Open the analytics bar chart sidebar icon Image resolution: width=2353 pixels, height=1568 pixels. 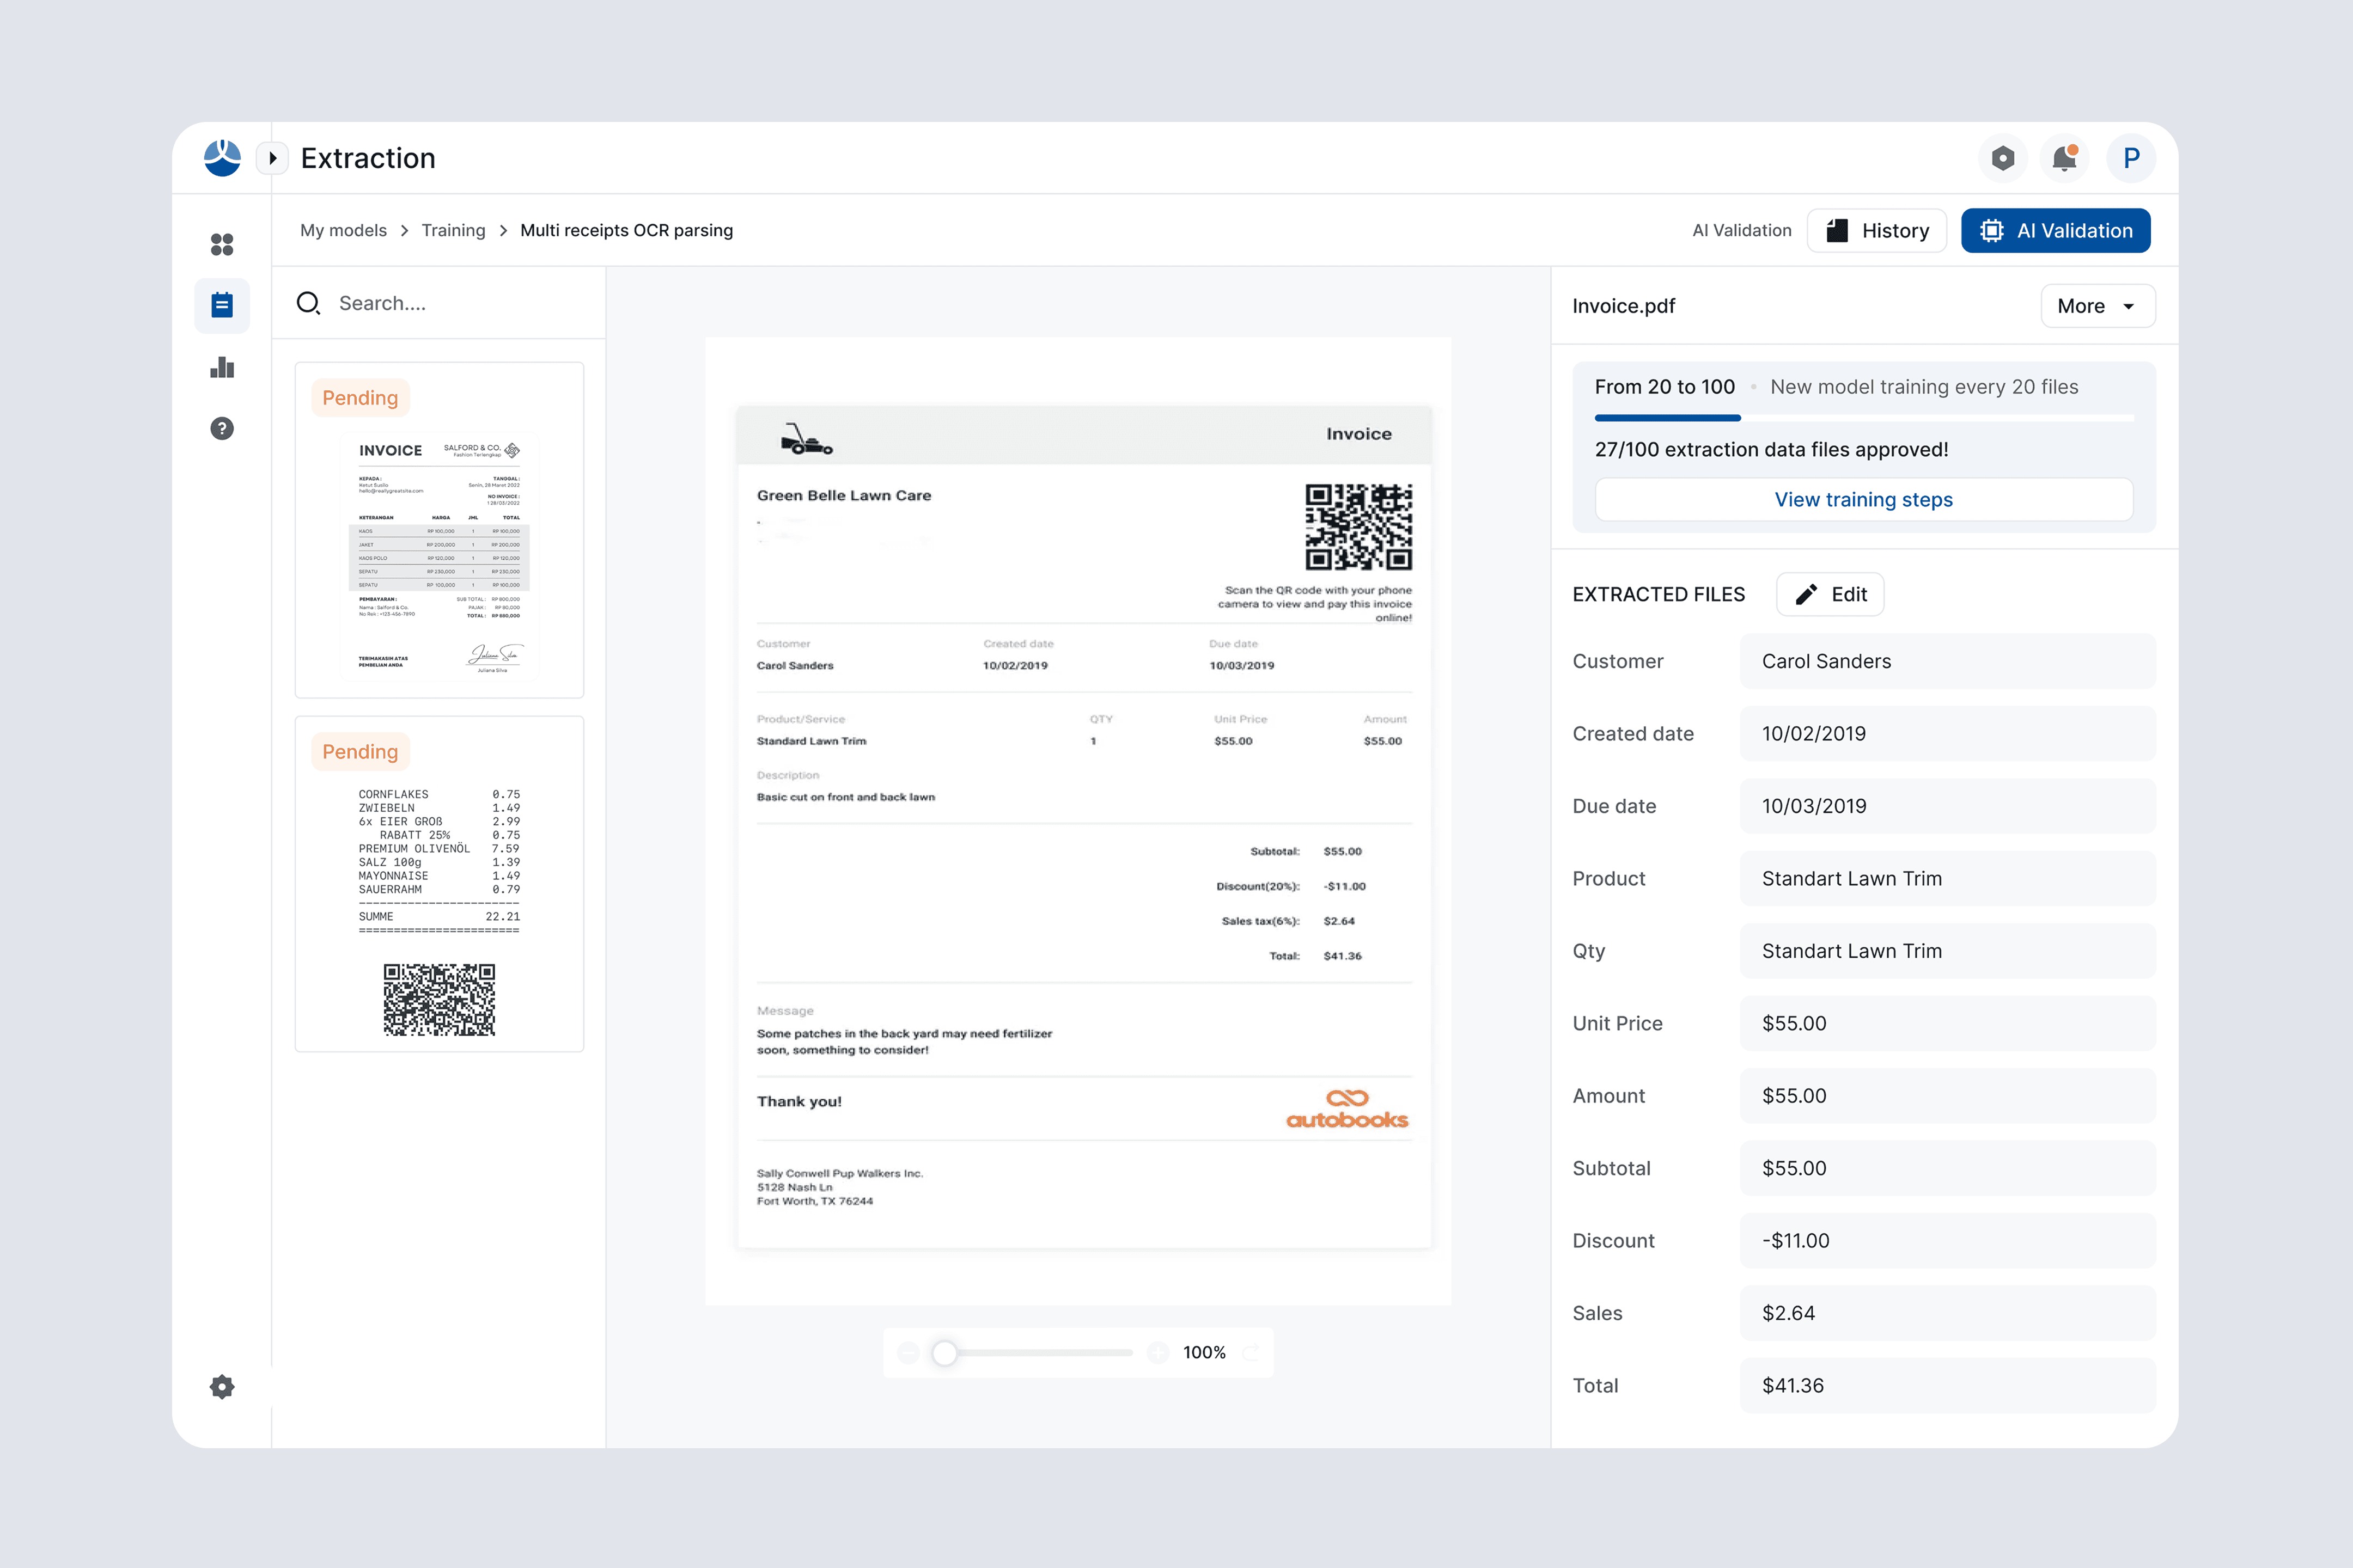pos(222,367)
